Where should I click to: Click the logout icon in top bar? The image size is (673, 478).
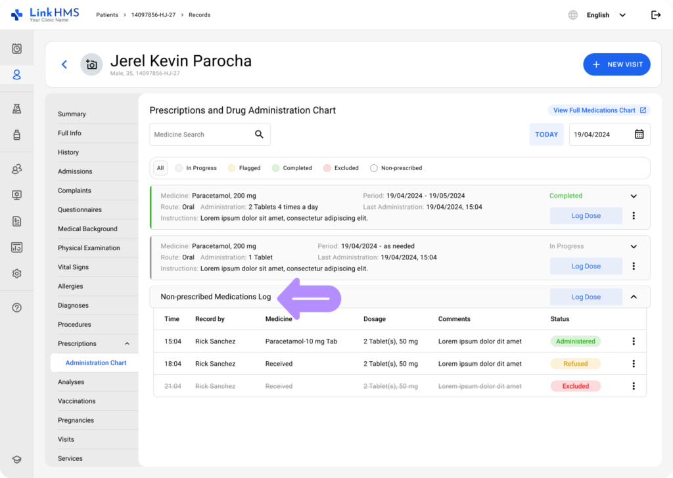coord(655,15)
